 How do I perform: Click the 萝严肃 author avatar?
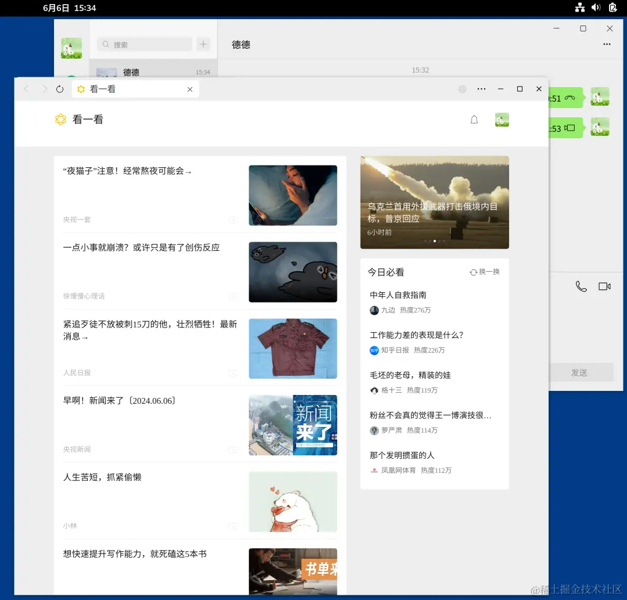tap(374, 430)
